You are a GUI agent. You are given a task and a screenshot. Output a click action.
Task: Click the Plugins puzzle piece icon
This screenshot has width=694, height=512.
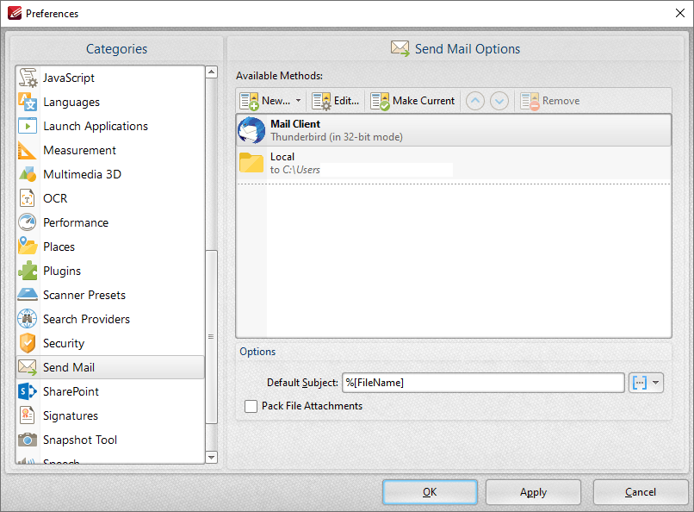pos(28,271)
